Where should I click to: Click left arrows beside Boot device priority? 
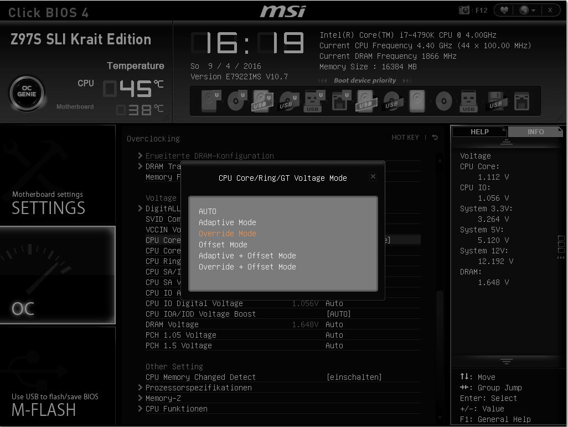coord(322,80)
